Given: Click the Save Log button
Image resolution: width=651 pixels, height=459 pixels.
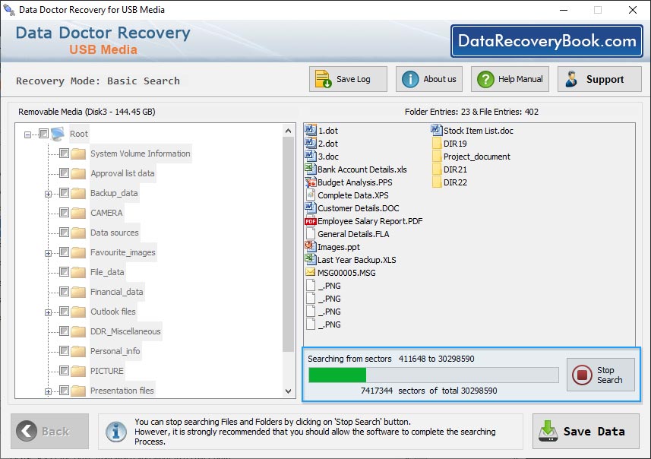Looking at the screenshot, I should pos(347,78).
